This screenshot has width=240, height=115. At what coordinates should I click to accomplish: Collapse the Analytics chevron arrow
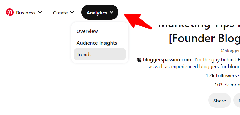(112, 12)
